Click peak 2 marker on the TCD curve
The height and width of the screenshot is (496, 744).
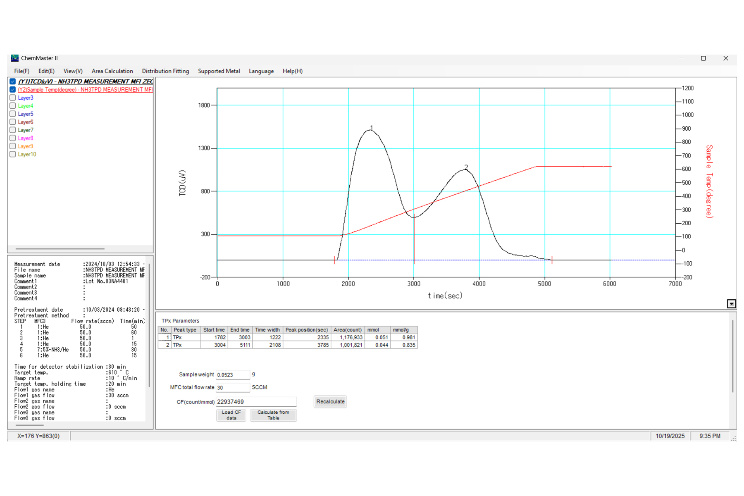tap(466, 167)
